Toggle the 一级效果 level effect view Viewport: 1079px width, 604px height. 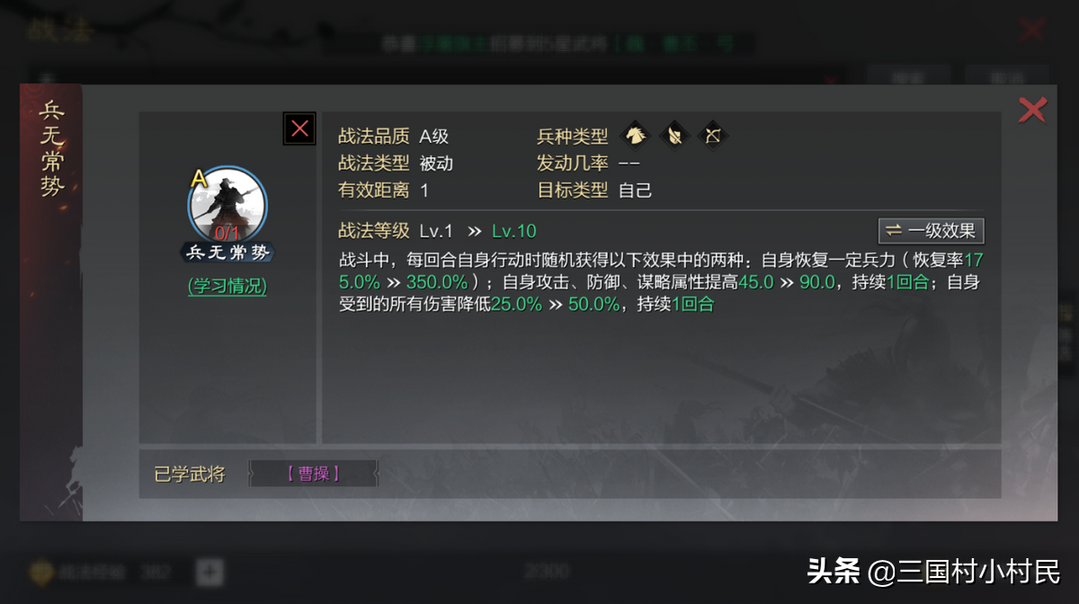click(x=932, y=231)
